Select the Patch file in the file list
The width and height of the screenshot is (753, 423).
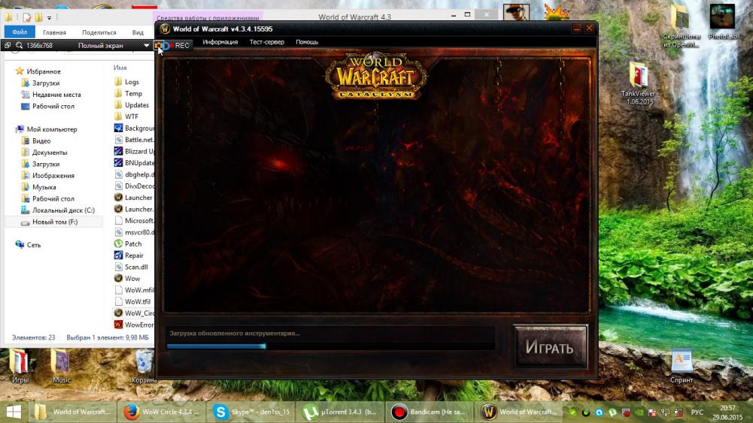(x=132, y=243)
